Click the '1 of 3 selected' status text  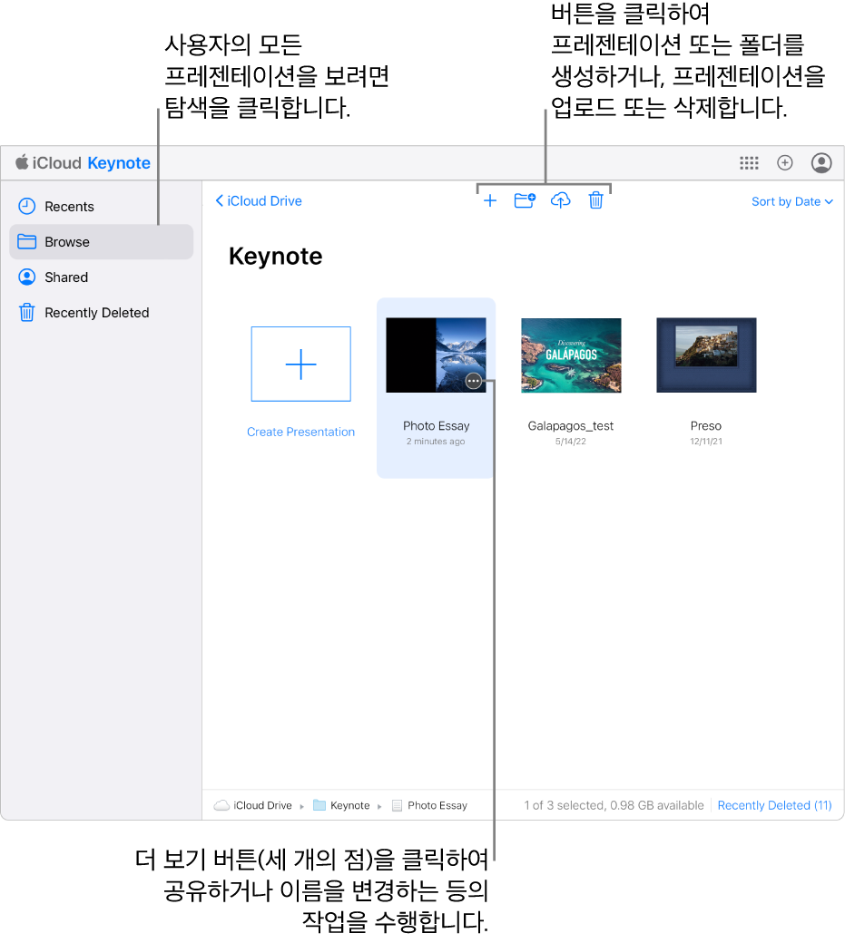(x=614, y=805)
